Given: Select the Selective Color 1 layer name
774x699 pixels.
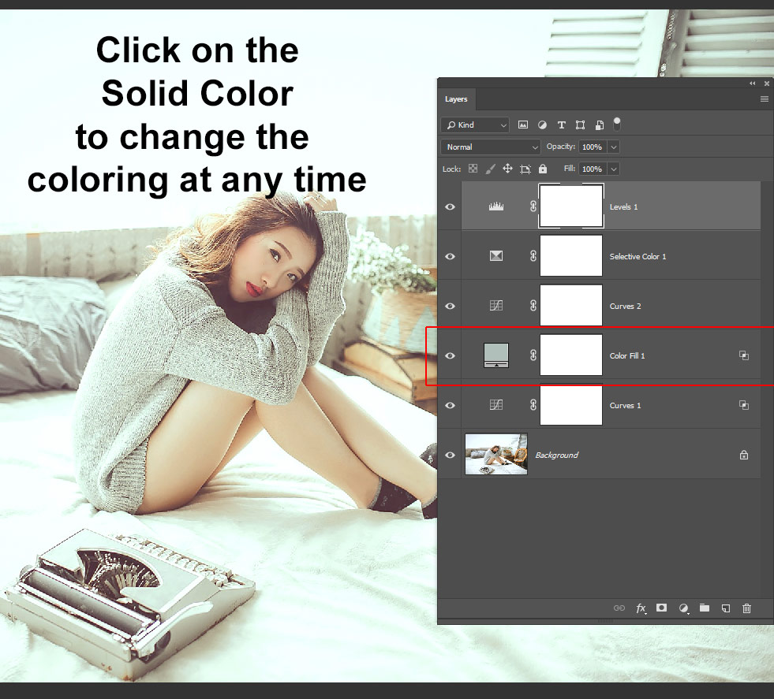Looking at the screenshot, I should 638,257.
